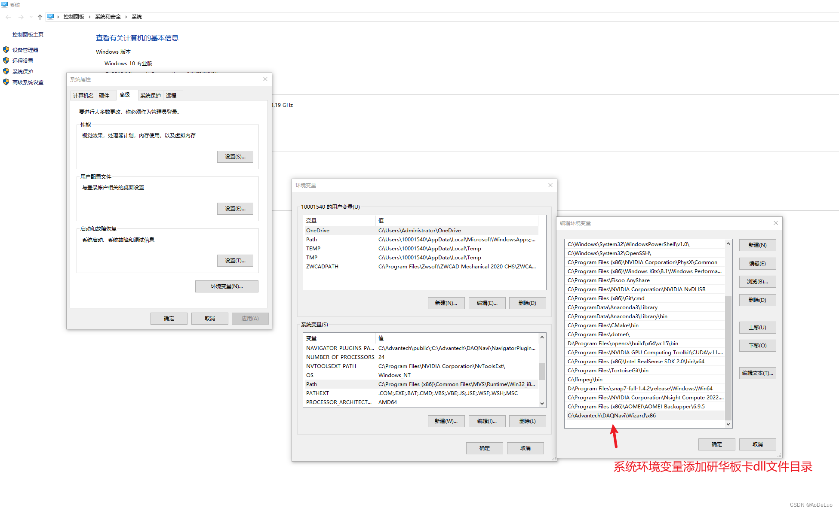The width and height of the screenshot is (839, 511).
Task: Open startup and recovery 设置(T) button
Action: click(x=235, y=261)
